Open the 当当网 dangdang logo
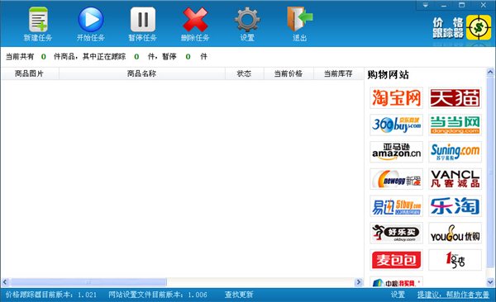496x302 pixels. 455,125
